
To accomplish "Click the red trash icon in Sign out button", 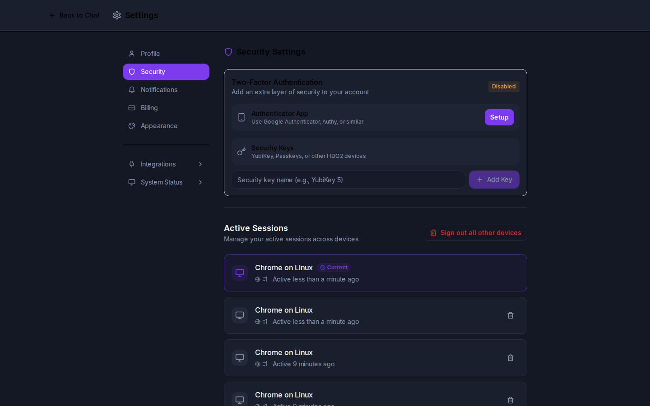I will point(433,233).
